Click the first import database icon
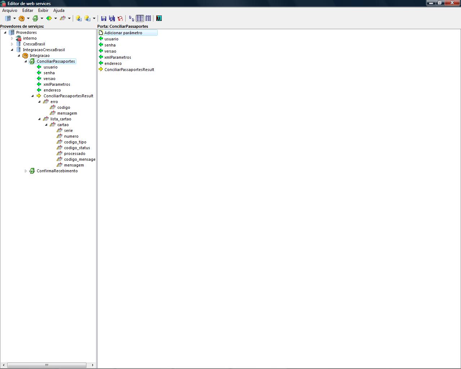461x369 pixels. tap(79, 18)
